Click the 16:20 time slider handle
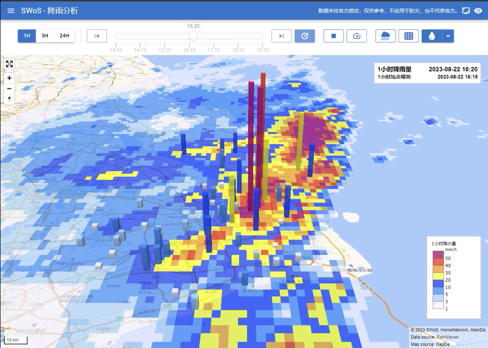This screenshot has width=488, height=348. coord(193,36)
